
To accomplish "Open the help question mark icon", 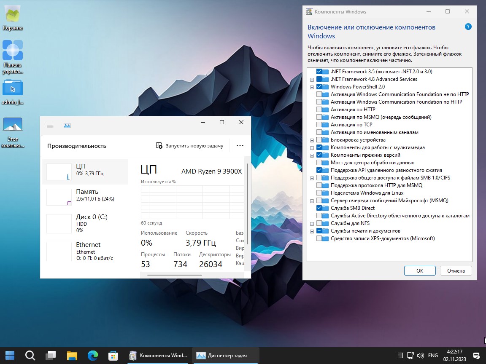I will (x=468, y=27).
